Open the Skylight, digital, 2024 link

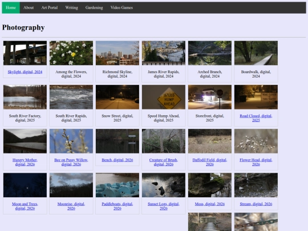[x=25, y=72]
